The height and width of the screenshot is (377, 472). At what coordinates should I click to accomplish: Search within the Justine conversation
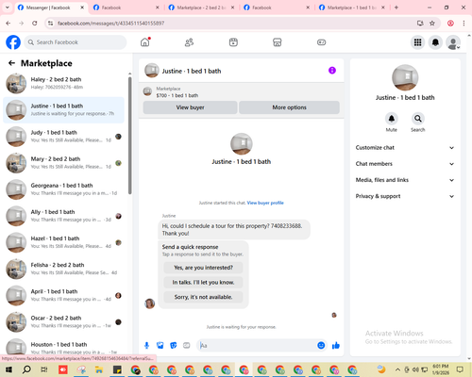[418, 119]
